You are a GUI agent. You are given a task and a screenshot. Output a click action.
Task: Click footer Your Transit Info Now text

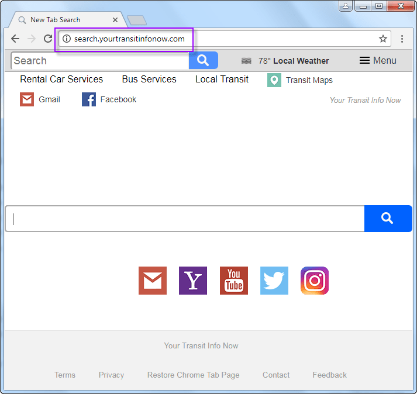tap(201, 345)
